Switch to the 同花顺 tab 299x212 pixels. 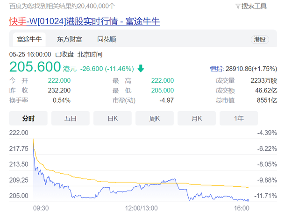(x=107, y=39)
